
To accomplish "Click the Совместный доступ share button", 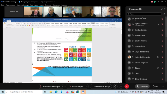I will [101, 86].
